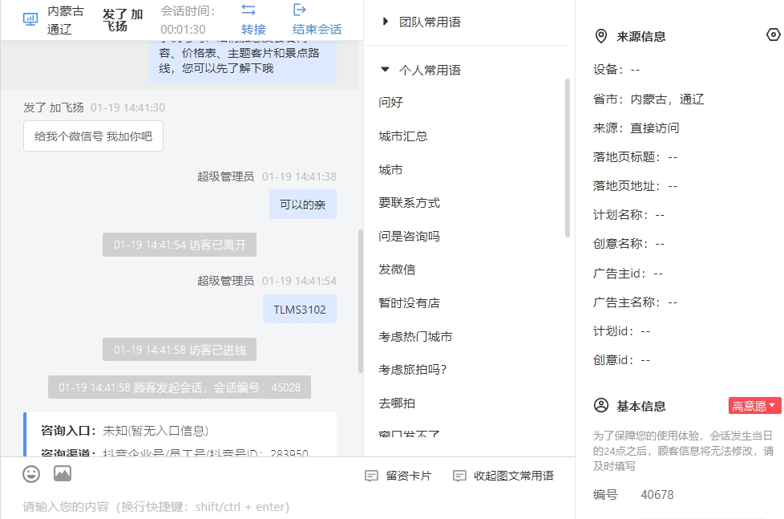Click the message 给我个微信号 我加你吧
Image resolution: width=784 pixels, height=519 pixels.
click(x=93, y=136)
